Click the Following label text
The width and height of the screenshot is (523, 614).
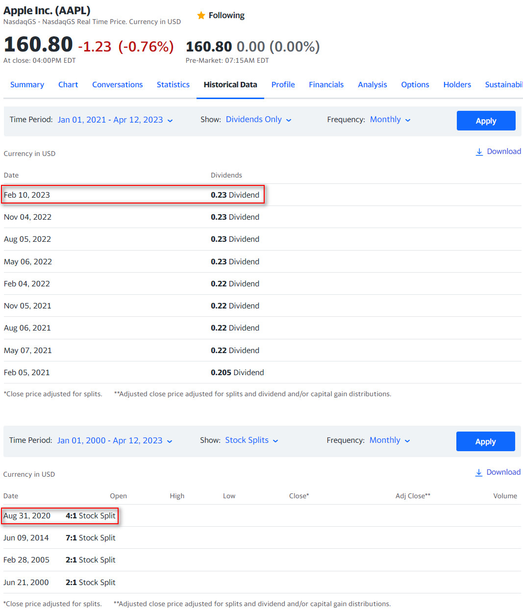[226, 16]
